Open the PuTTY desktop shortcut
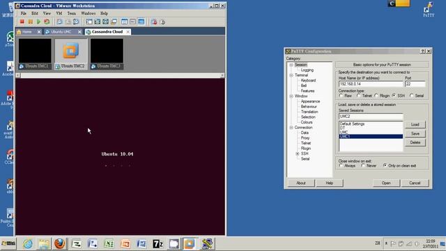This screenshot has height=251, width=446. pos(429,9)
